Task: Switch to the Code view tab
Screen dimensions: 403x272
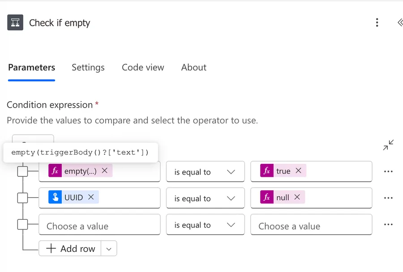Action: (143, 67)
